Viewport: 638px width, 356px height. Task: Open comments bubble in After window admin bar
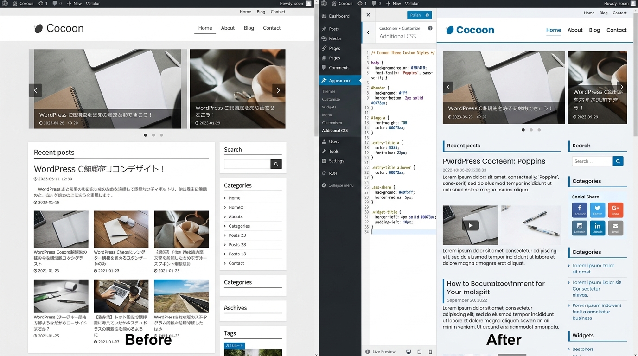point(374,3)
